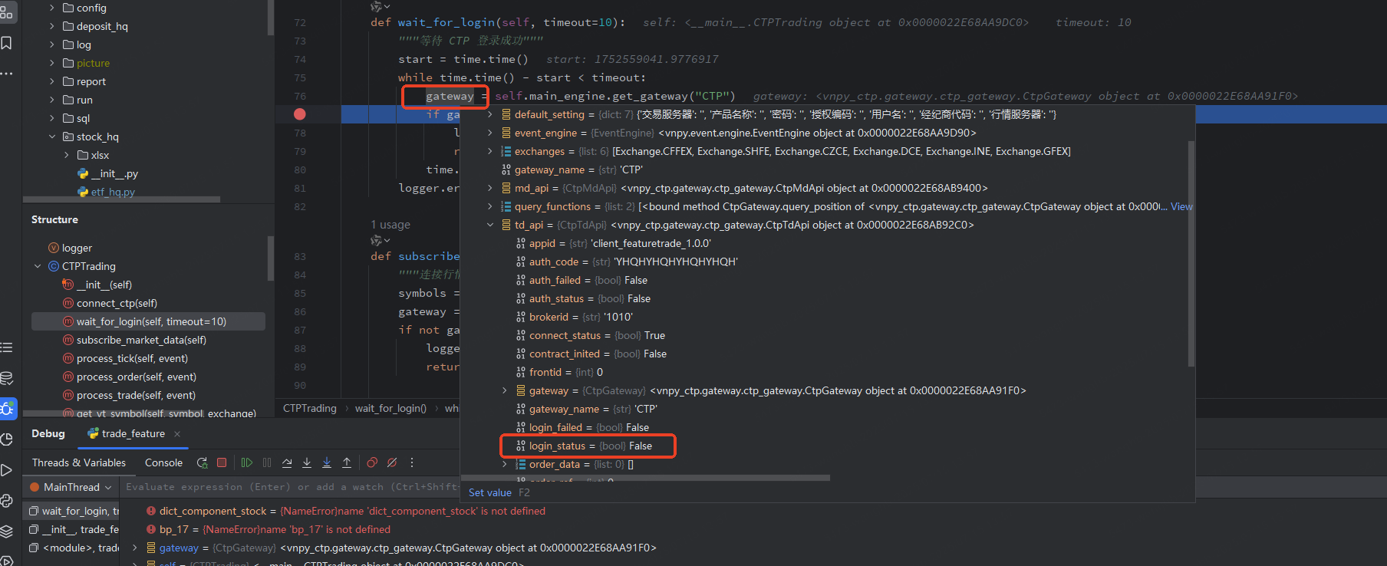Click the 1 usage hint
This screenshot has width=1387, height=566.
click(390, 225)
